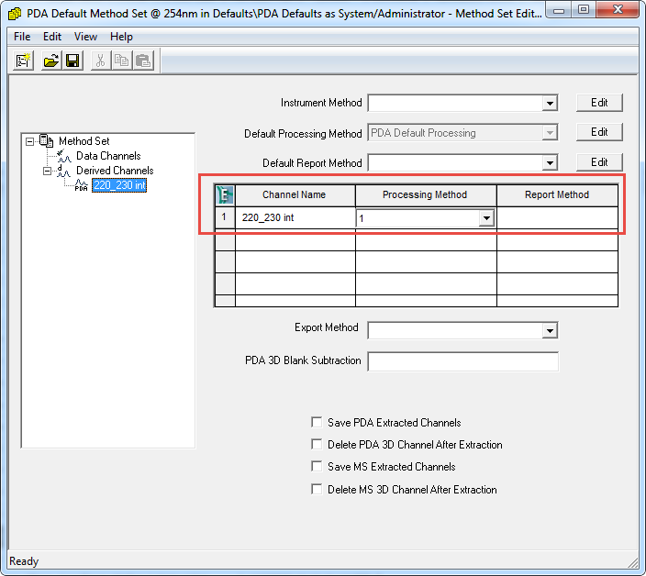Open the File menu
This screenshot has height=576, width=646.
[x=22, y=37]
